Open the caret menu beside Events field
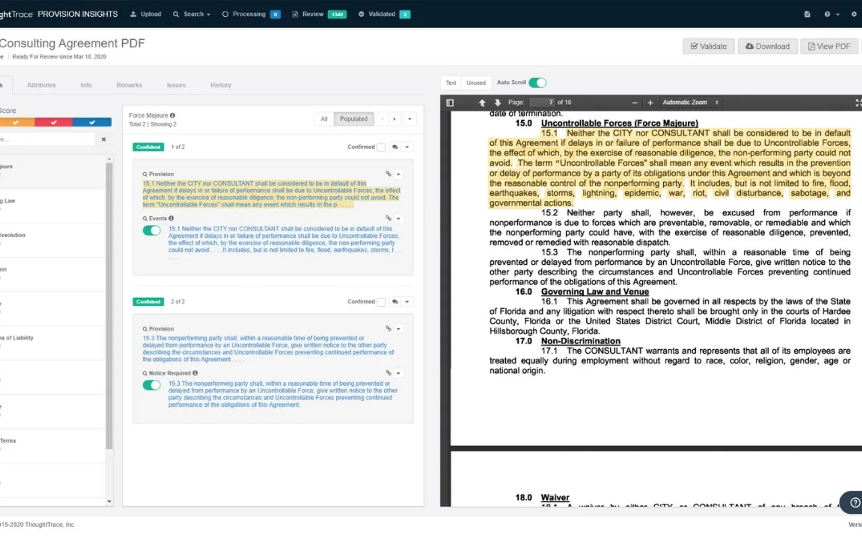The height and width of the screenshot is (538, 862). (399, 218)
